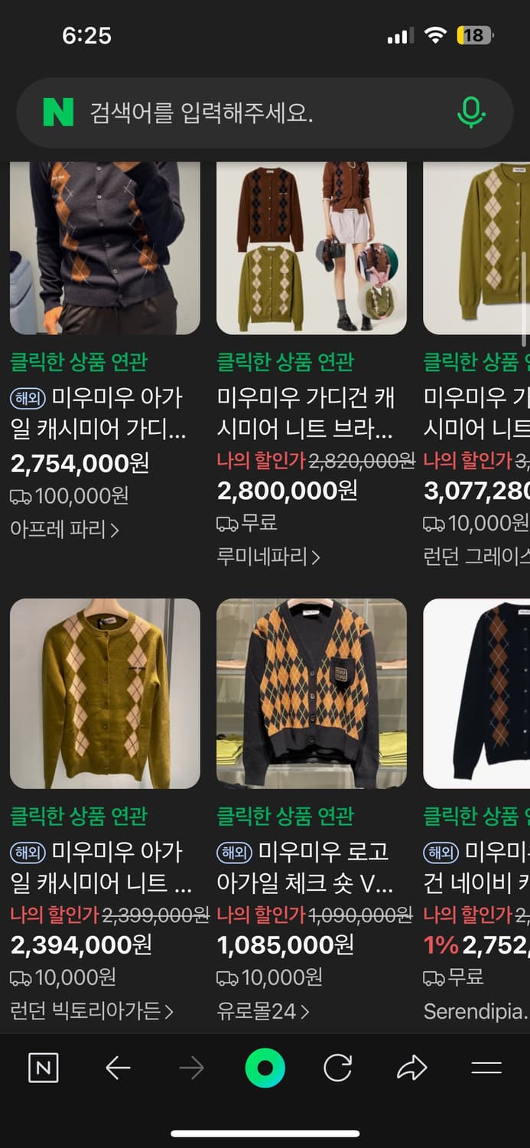Tap the forward arrow icon in bottom bar

tap(191, 1068)
